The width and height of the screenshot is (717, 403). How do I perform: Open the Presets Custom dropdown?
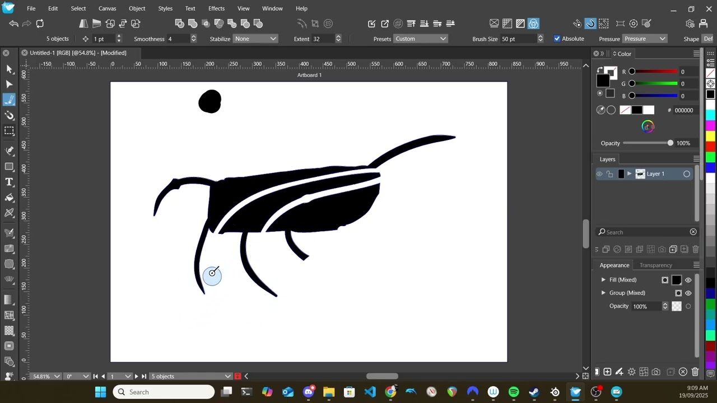[420, 39]
